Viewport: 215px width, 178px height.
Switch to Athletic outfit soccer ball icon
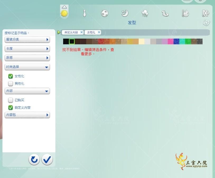(105, 13)
